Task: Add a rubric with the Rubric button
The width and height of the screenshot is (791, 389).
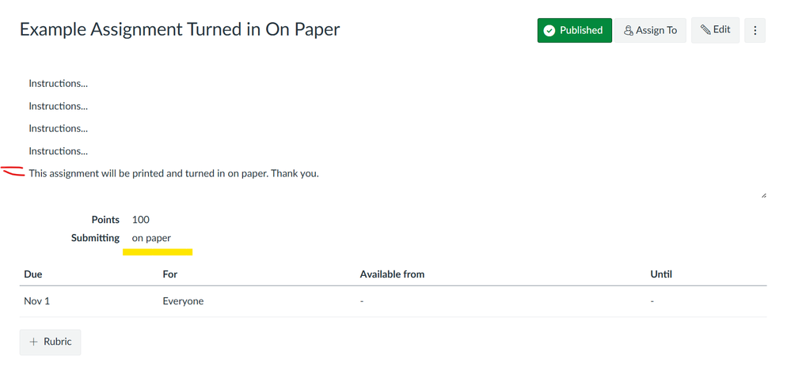Action: (51, 342)
